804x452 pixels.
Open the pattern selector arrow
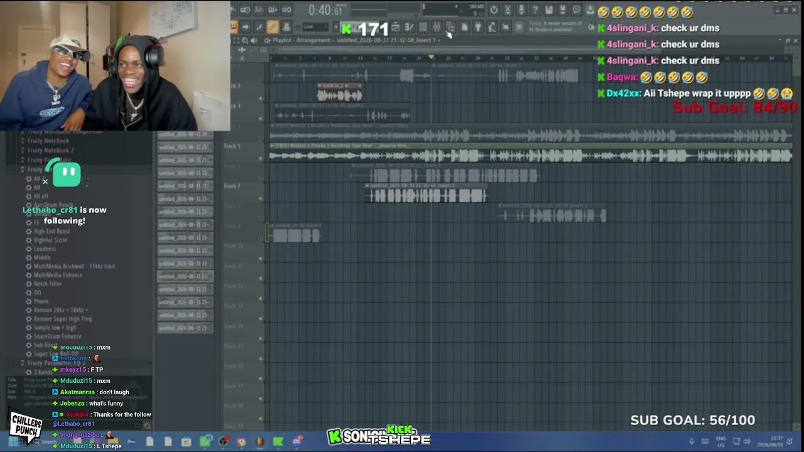(x=337, y=28)
